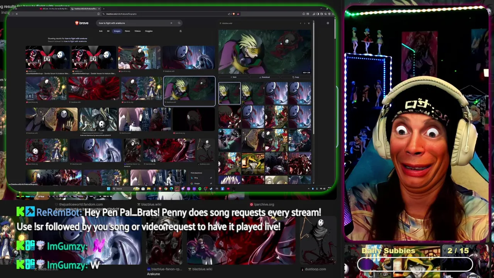Close the blazblue.wiki browser tab
This screenshot has width=494, height=278.
99,9
